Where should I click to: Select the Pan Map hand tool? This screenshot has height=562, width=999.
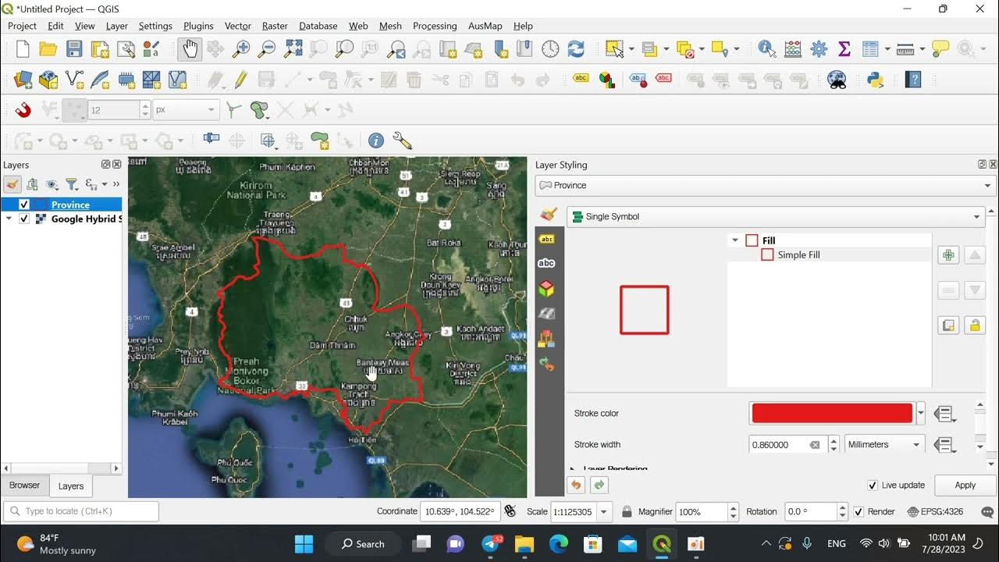coord(190,49)
